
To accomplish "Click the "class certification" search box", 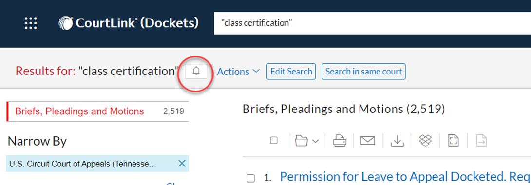I will pyautogui.click(x=373, y=23).
